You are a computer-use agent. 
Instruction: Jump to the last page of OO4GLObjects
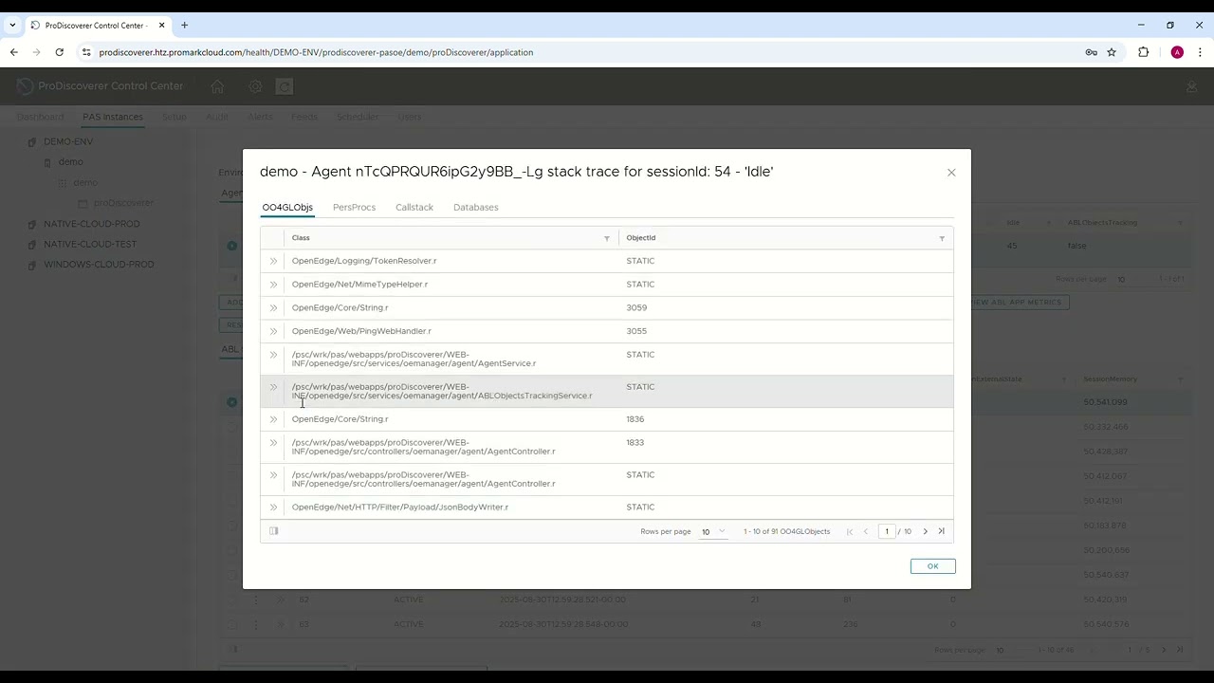coord(941,531)
